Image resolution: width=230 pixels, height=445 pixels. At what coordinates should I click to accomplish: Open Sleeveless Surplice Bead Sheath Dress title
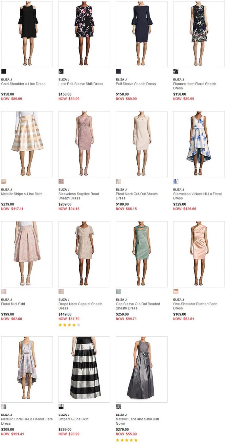point(79,196)
